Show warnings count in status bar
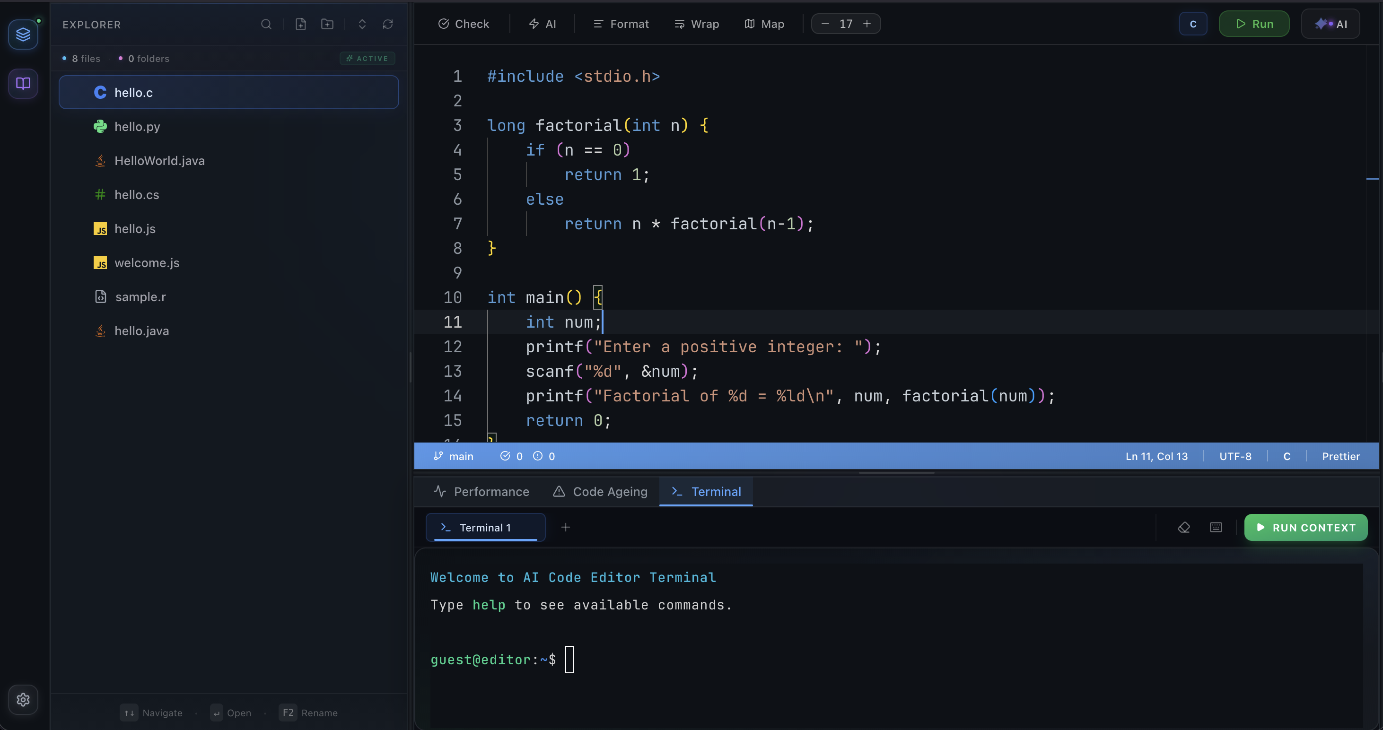 [x=544, y=456]
